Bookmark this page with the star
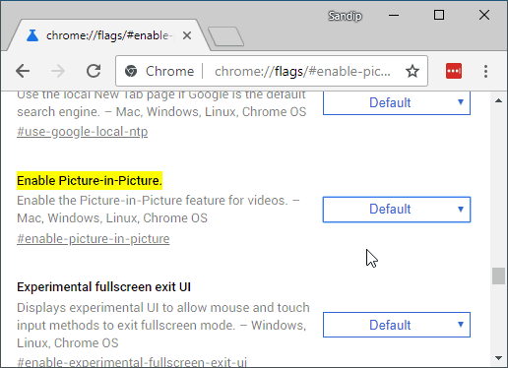 (x=413, y=71)
